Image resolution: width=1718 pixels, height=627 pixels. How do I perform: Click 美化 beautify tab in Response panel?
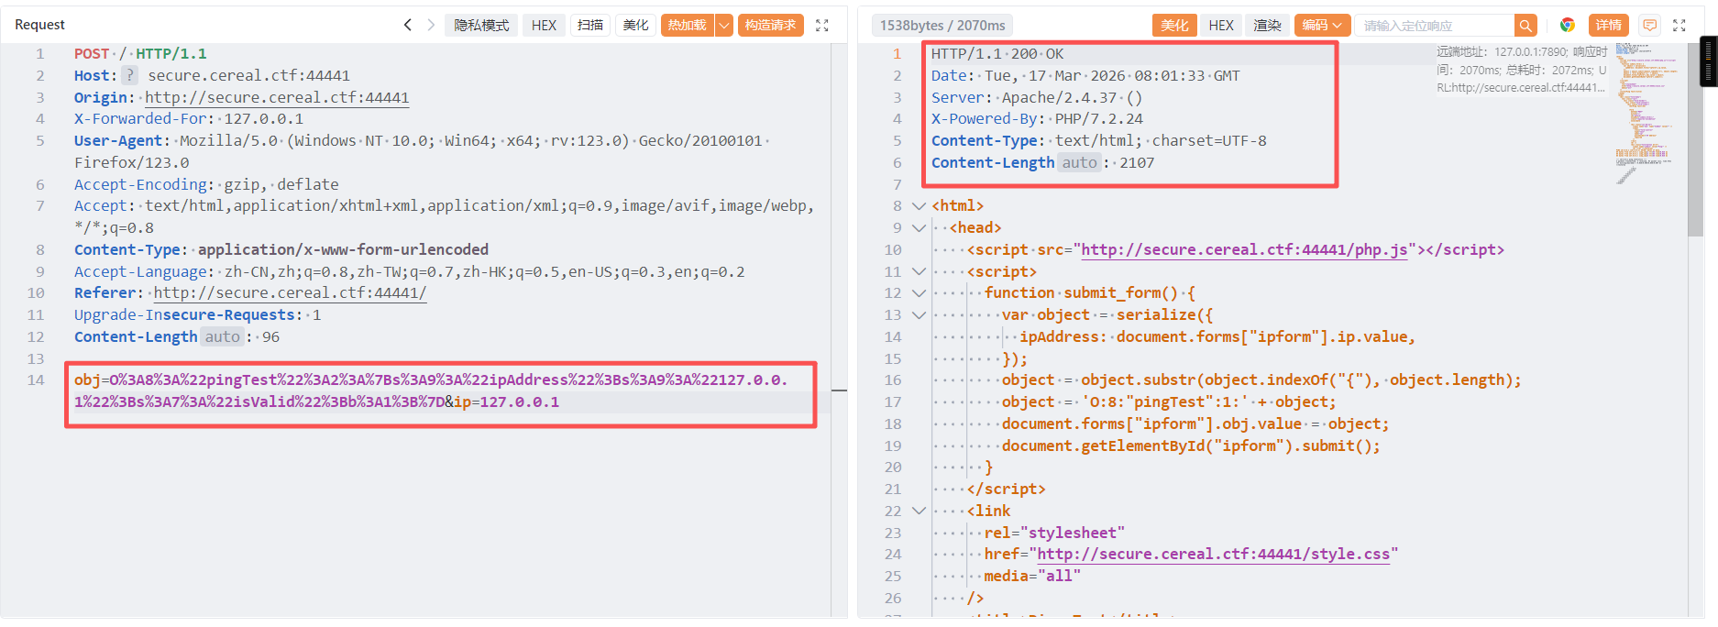(x=1174, y=25)
